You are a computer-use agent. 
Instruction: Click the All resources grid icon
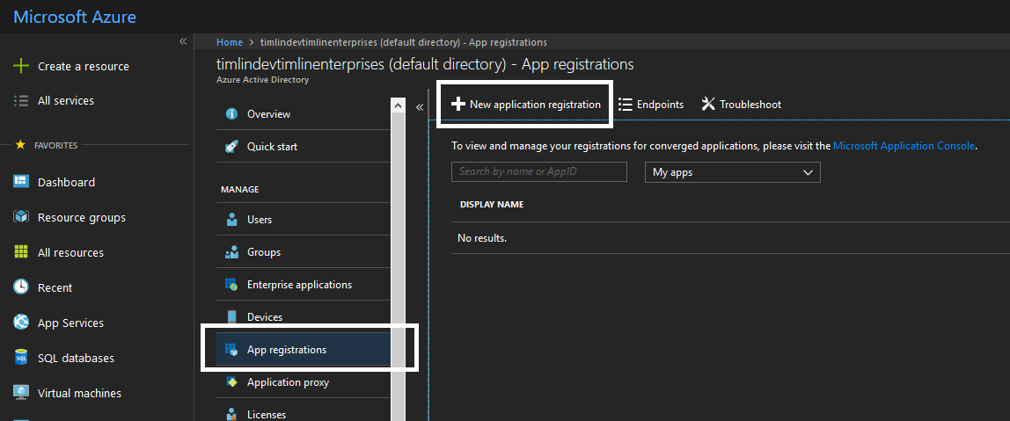pos(21,252)
